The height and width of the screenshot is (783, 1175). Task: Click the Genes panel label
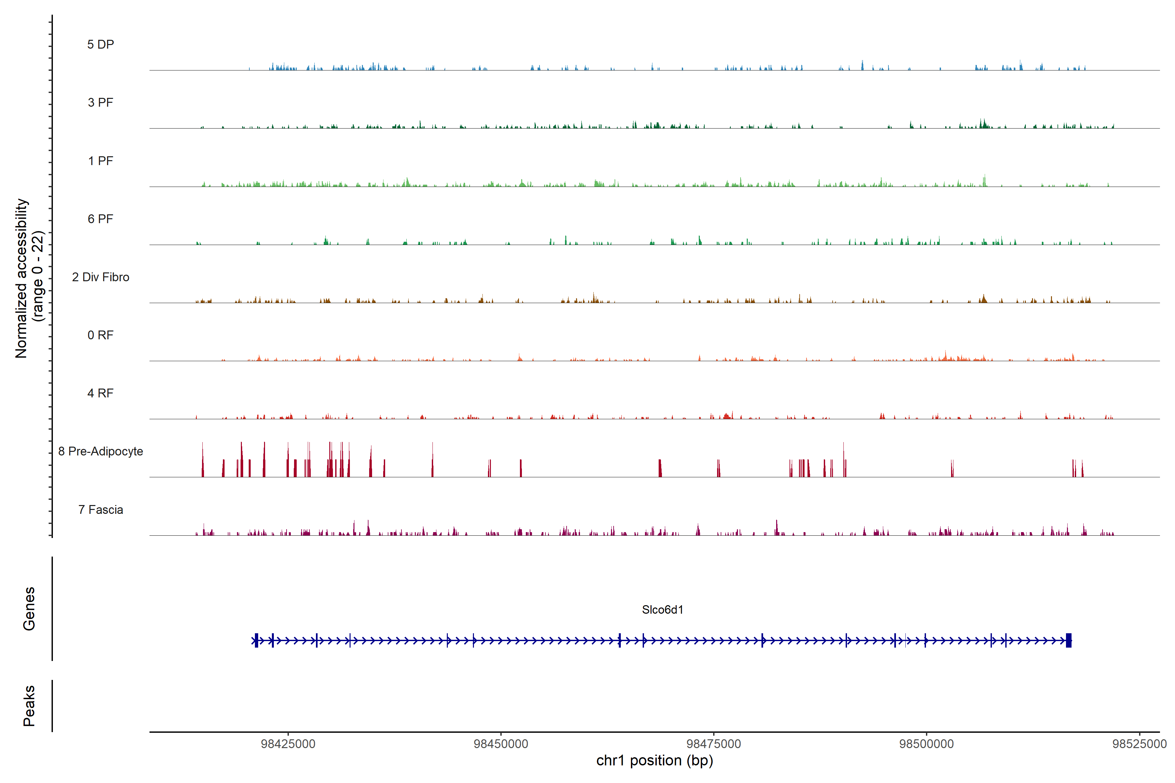click(x=29, y=608)
